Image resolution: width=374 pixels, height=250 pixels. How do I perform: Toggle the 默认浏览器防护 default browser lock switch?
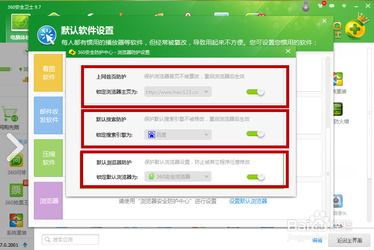[256, 177]
